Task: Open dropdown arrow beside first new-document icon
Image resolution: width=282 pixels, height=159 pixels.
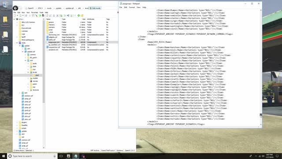Action: [x=17, y=15]
